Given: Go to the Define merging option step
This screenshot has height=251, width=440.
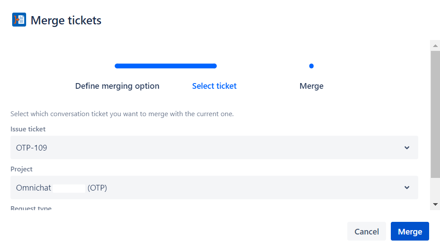Looking at the screenshot, I should (117, 86).
